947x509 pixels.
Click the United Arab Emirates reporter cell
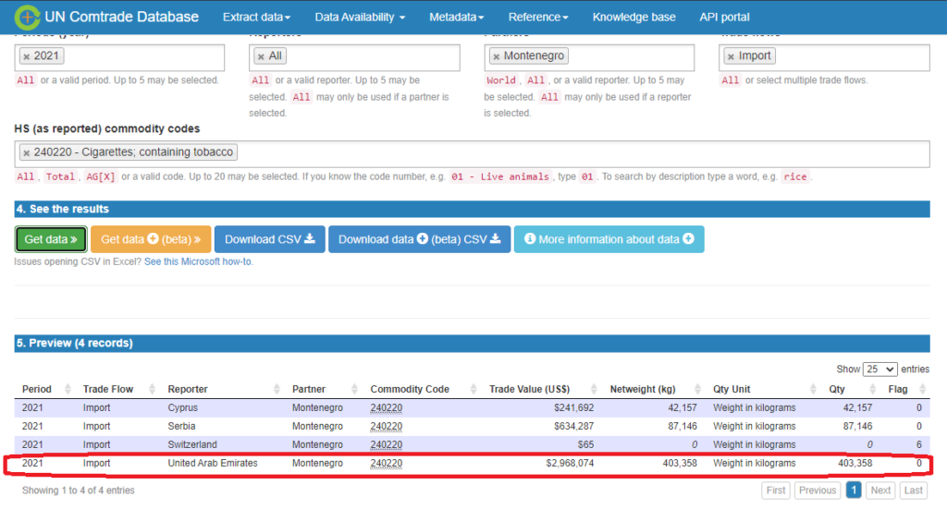[x=213, y=463]
